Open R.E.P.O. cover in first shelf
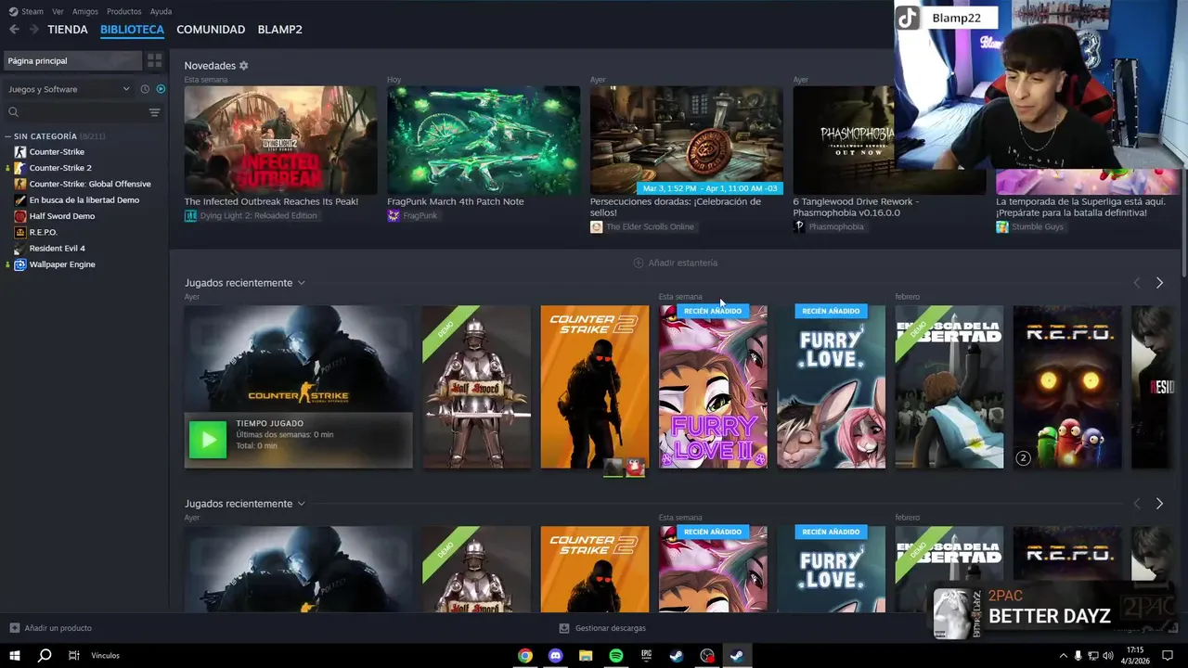1188x668 pixels. click(1067, 387)
